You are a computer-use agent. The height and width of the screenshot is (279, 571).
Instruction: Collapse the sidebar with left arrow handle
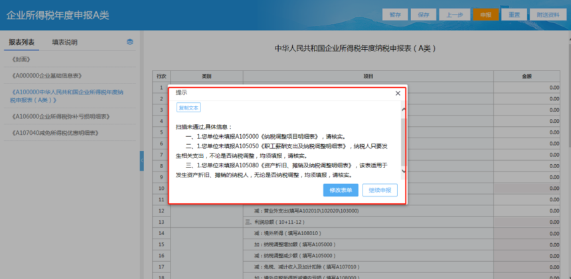click(141, 161)
